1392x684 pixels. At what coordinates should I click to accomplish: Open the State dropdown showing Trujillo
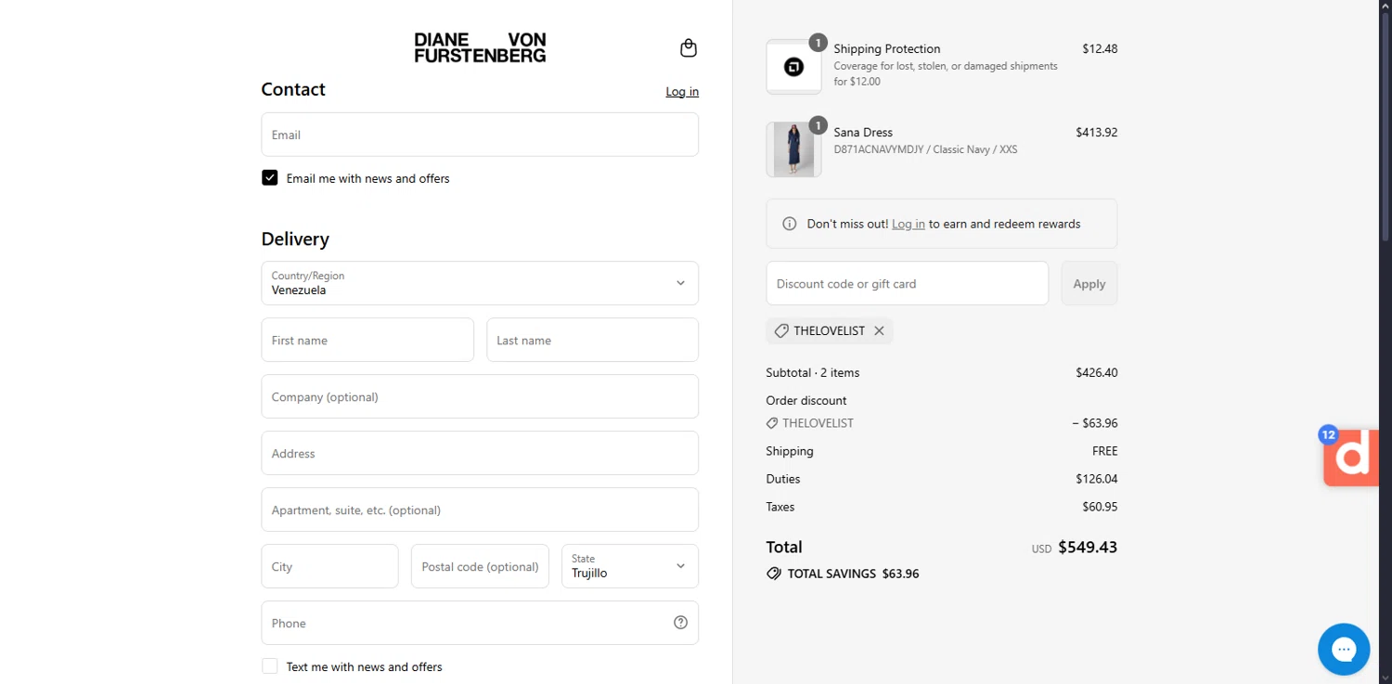pos(630,566)
